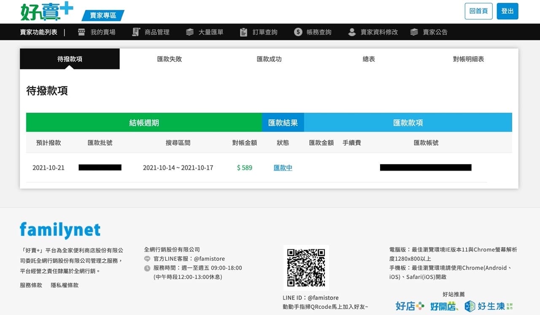Switch to the 總表 tab
The image size is (540, 315).
(x=369, y=59)
